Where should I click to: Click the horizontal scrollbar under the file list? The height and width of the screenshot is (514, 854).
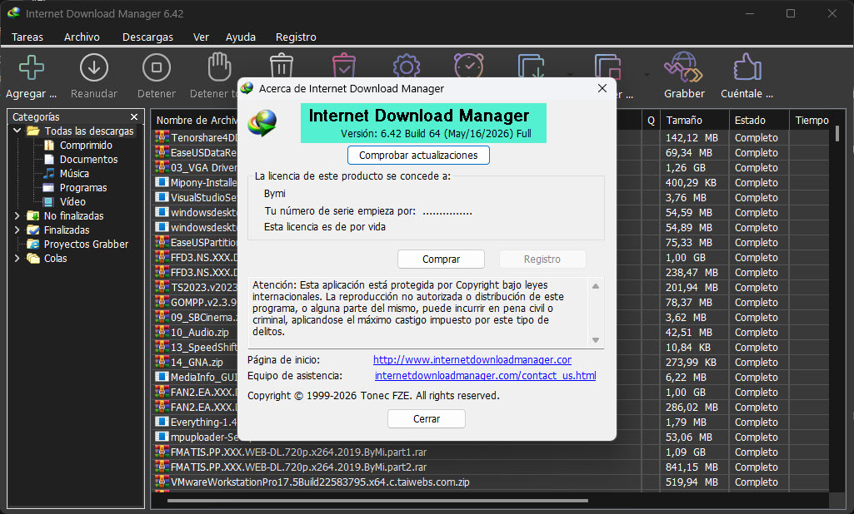pyautogui.click(x=377, y=501)
